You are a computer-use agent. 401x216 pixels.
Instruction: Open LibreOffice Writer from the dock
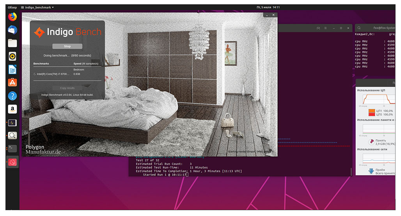click(12, 69)
